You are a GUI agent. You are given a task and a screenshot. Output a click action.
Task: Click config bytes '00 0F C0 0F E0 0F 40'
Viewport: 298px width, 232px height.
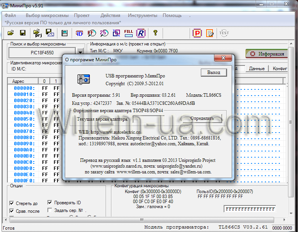coord(153,202)
